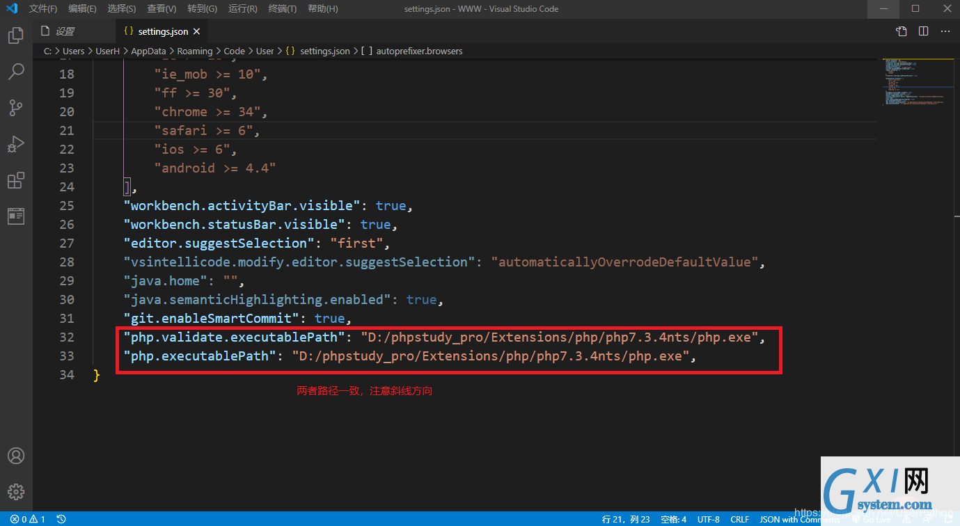Viewport: 960px width, 526px height.
Task: Click the "java.semanticHighlighting.enabled" key
Action: (x=258, y=300)
